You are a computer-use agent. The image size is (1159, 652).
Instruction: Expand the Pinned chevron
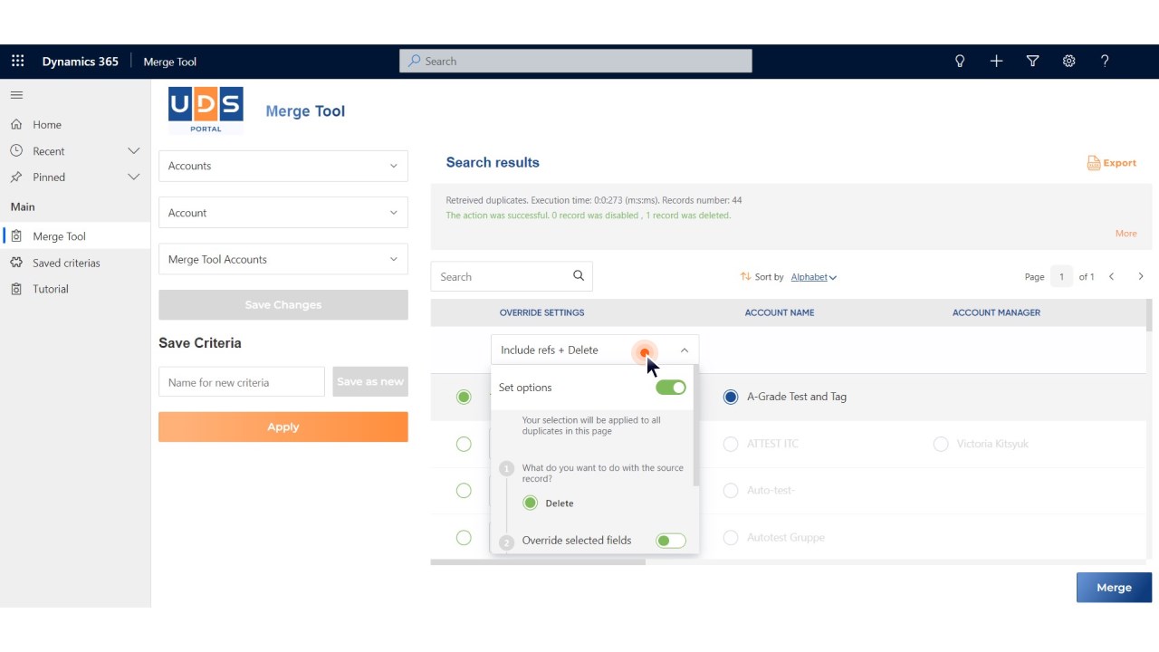[x=134, y=177]
